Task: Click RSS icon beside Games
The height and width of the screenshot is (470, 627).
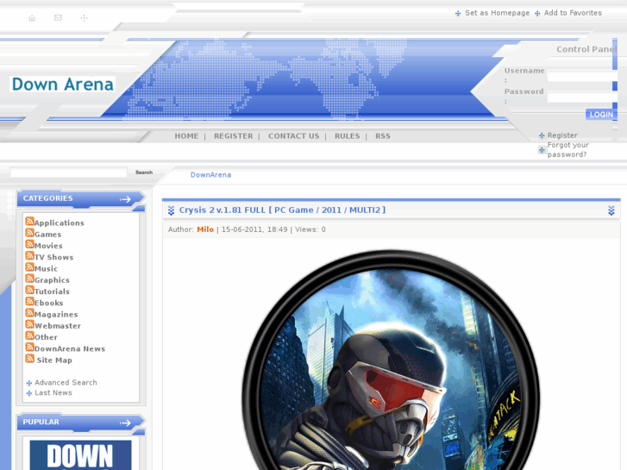Action: pyautogui.click(x=30, y=233)
